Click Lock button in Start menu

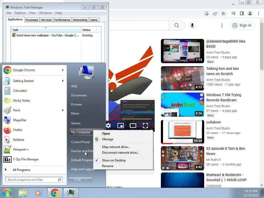[x=77, y=180]
